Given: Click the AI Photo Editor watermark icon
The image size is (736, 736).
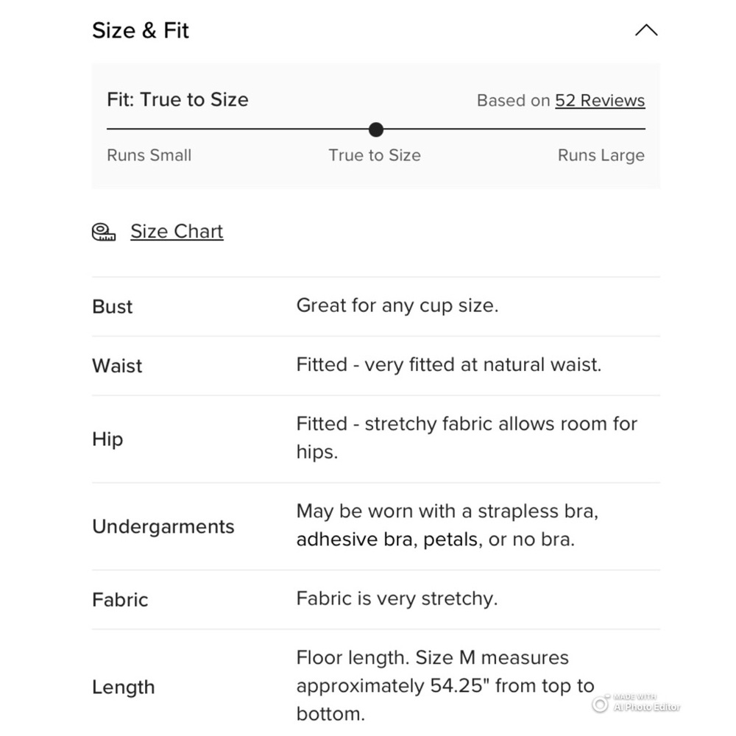Looking at the screenshot, I should [x=601, y=704].
